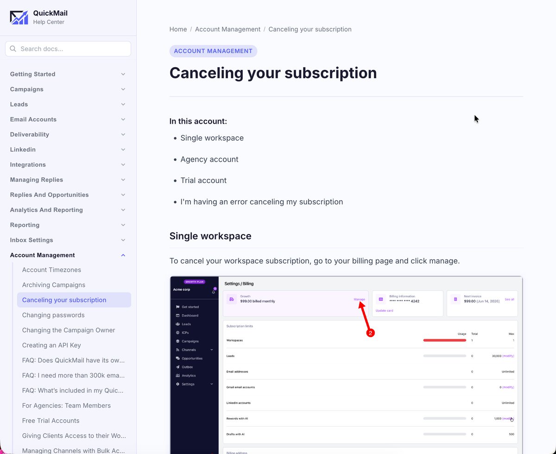Screen dimensions: 556x454
Task: Open Changing passwords article
Action: coord(53,315)
